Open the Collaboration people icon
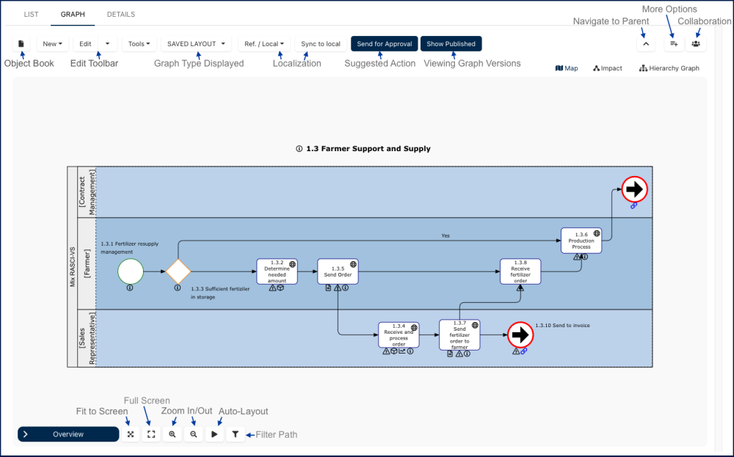Viewport: 734px width, 457px height. pyautogui.click(x=696, y=43)
